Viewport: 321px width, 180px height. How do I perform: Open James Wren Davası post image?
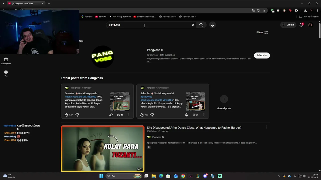coord(195,101)
